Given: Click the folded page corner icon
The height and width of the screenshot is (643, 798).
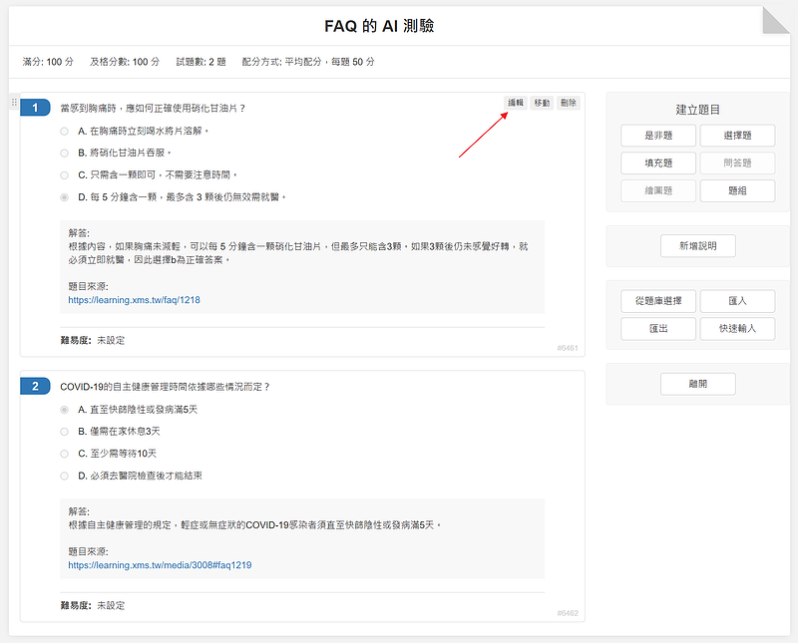Looking at the screenshot, I should click(x=775, y=21).
